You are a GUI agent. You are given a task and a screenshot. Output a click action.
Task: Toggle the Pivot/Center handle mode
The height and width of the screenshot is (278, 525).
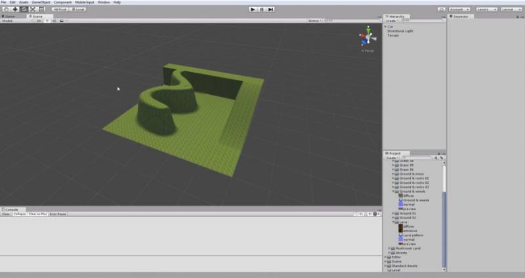click(59, 9)
